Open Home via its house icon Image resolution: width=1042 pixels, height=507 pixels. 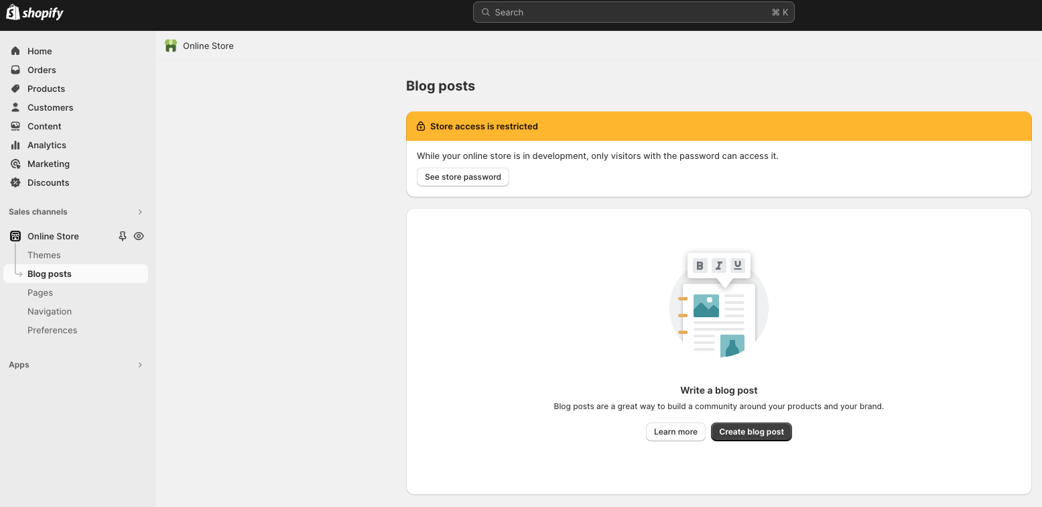point(15,51)
